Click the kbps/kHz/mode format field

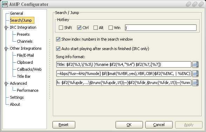pyautogui.click(x=124, y=74)
